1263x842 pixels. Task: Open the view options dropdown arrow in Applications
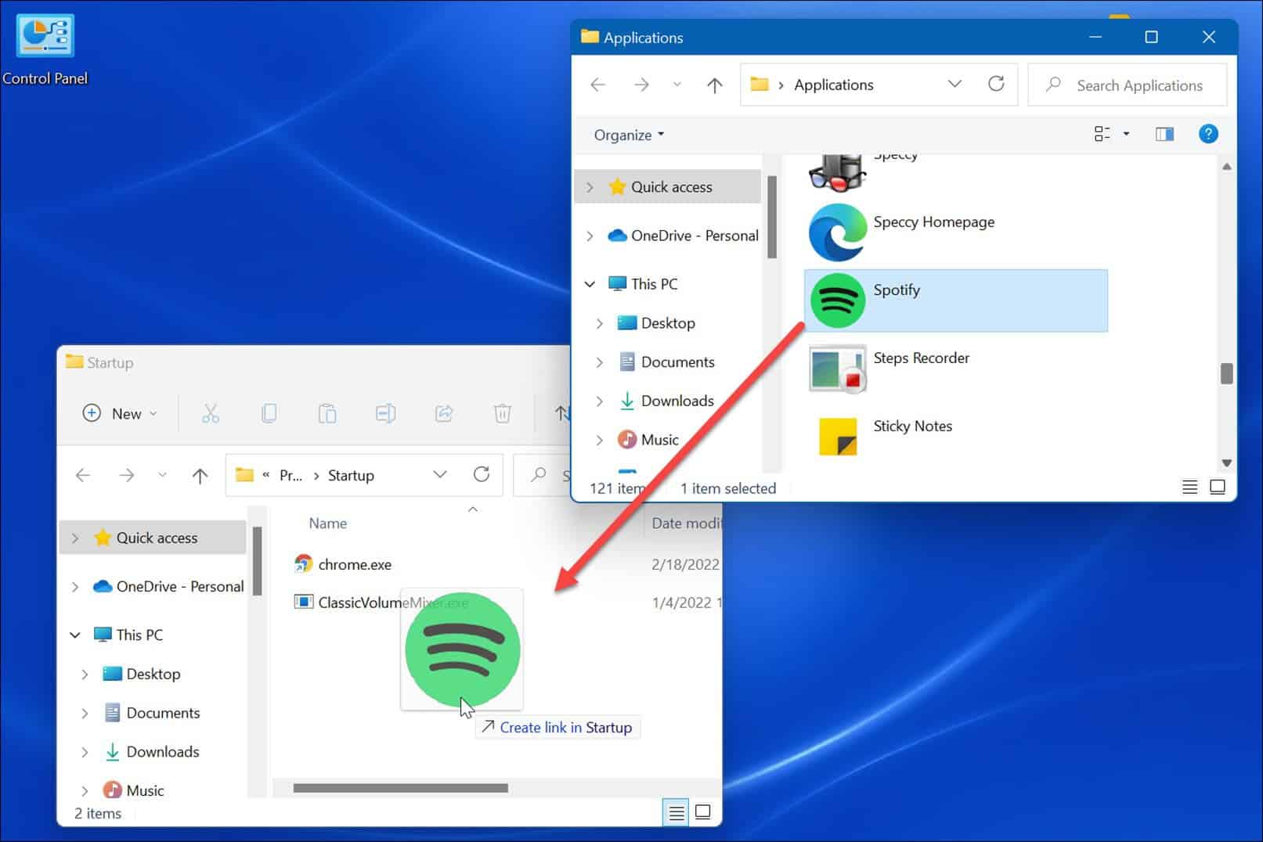[1127, 135]
